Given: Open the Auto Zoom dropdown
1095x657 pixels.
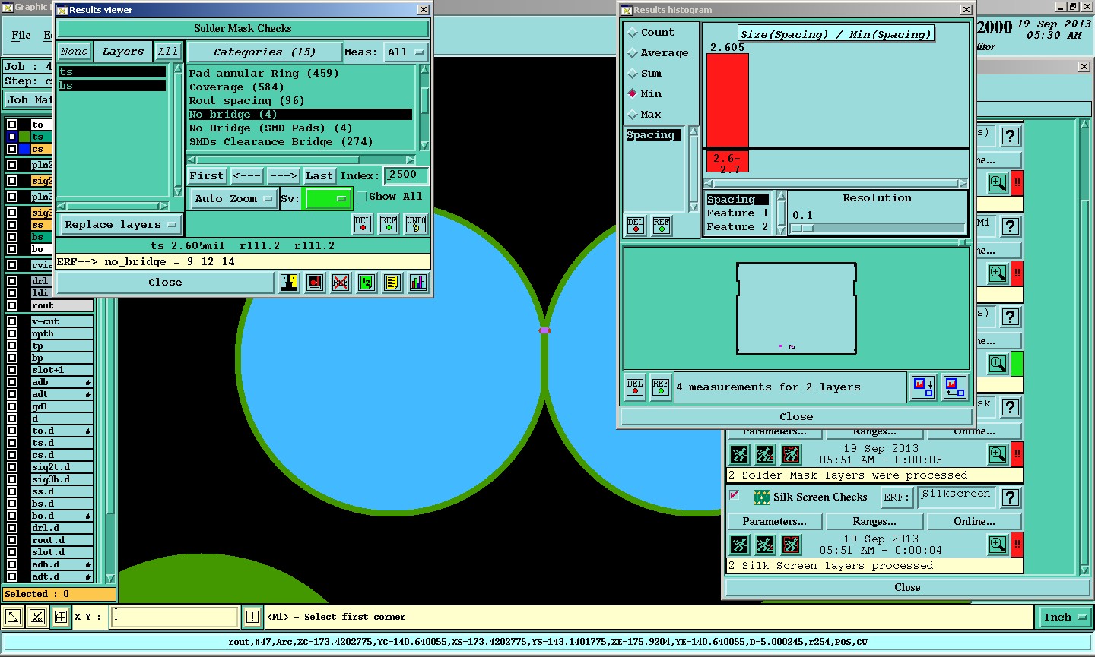Looking at the screenshot, I should (233, 199).
